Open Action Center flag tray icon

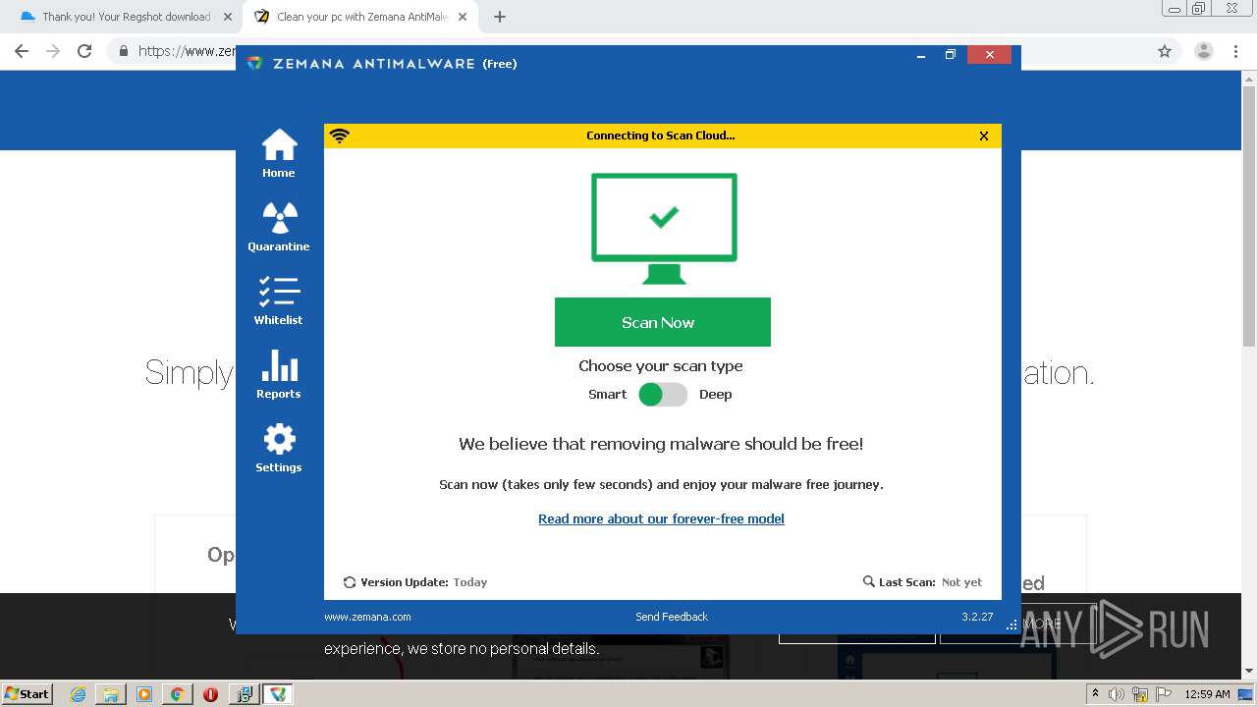(1163, 694)
